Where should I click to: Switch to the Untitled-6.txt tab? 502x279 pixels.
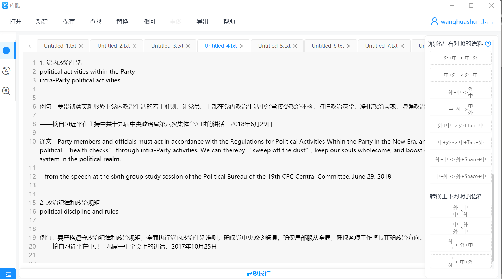pos(328,46)
